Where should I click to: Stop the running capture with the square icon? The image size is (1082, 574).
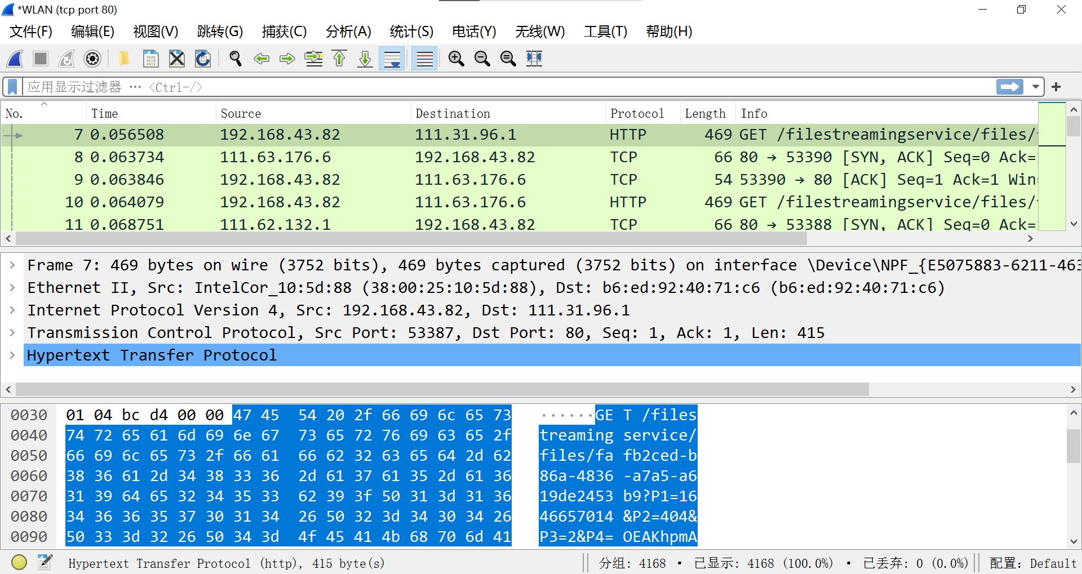point(41,59)
